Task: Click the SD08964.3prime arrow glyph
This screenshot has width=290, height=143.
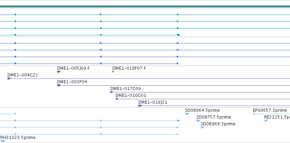Action: 202,127
